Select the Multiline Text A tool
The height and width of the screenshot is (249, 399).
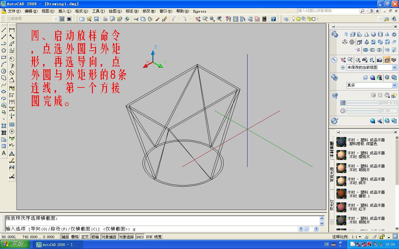[x=4, y=153]
